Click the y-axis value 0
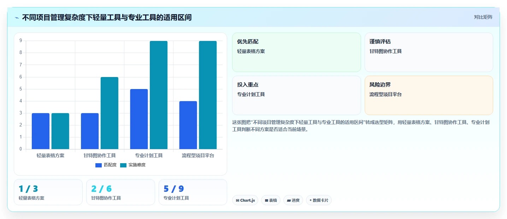The height and width of the screenshot is (219, 507). click(x=21, y=149)
